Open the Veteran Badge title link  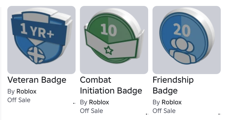[x=37, y=80]
